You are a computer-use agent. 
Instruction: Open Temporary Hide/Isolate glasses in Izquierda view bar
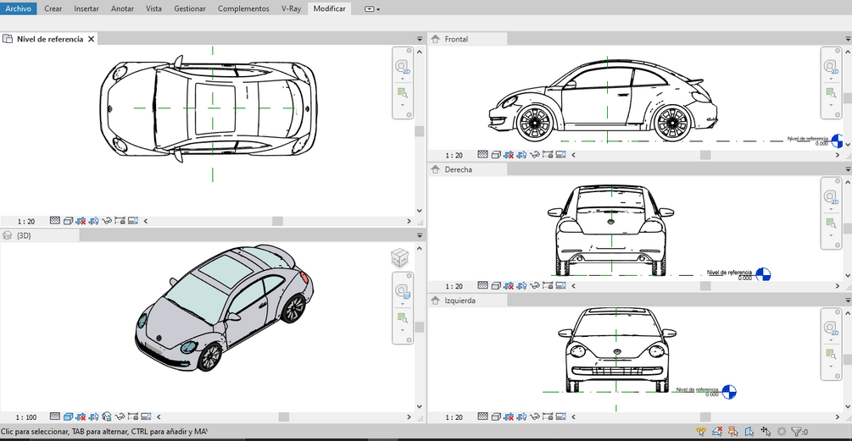(534, 416)
